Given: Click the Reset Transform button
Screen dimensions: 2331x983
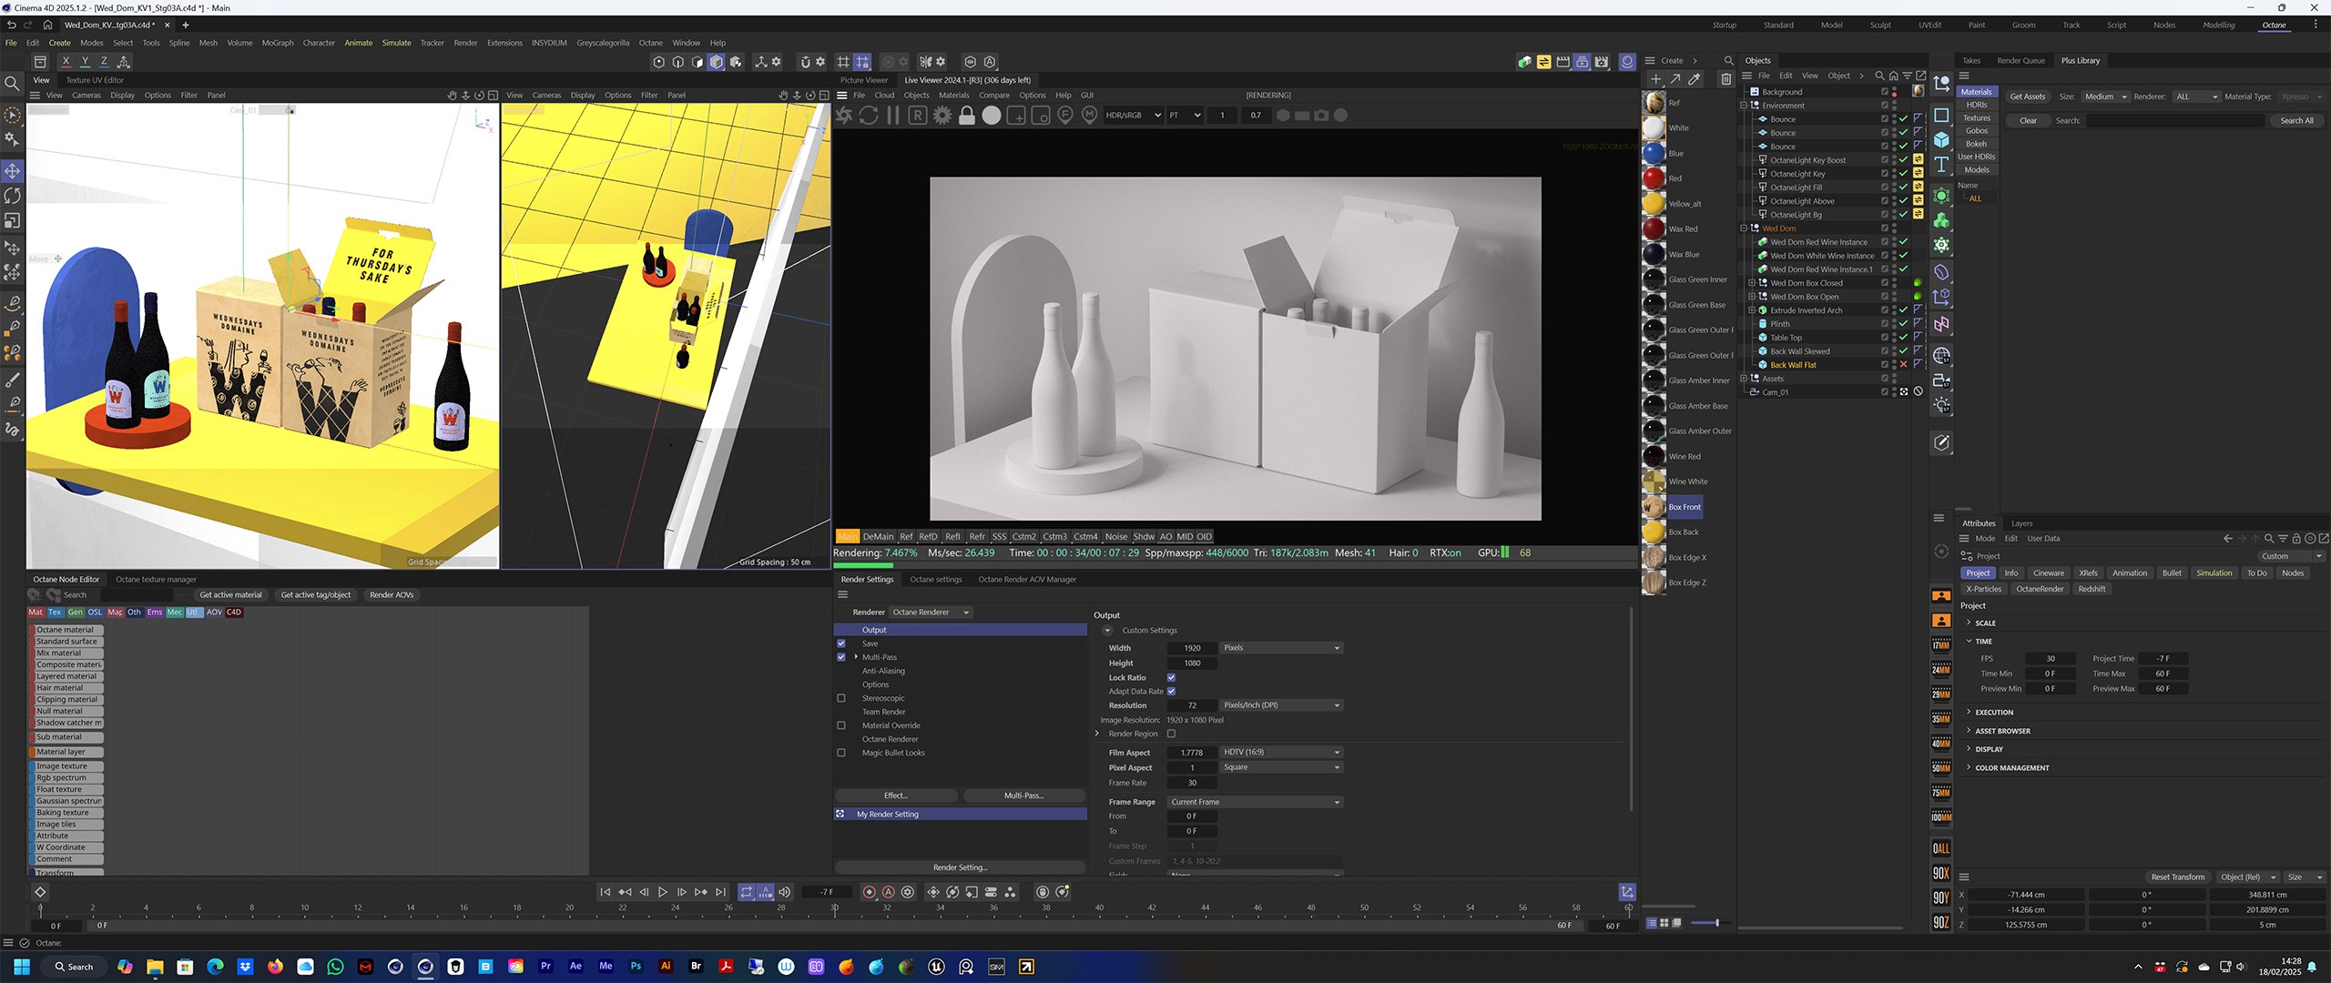Looking at the screenshot, I should click(2177, 877).
